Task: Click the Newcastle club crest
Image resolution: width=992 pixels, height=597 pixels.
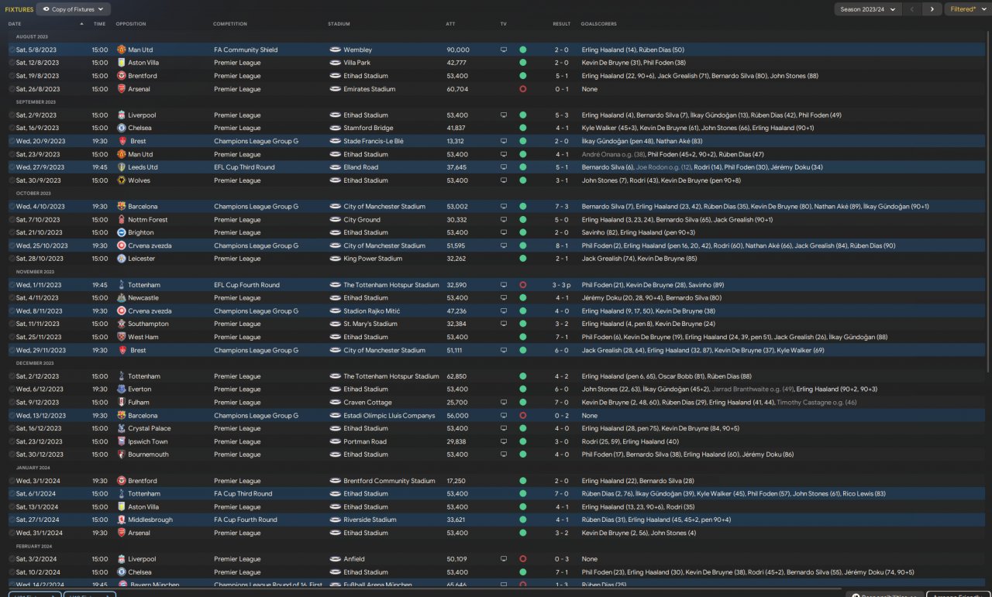Action: 121,298
